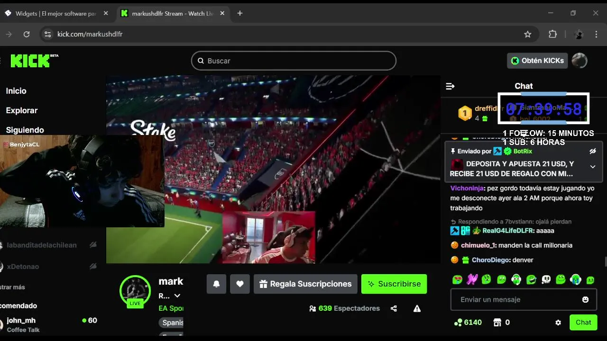607x341 pixels.
Task: Open a new browser tab
Action: [240, 13]
